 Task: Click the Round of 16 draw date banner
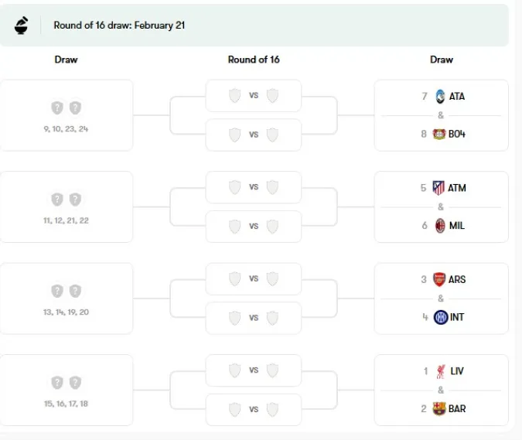point(119,25)
